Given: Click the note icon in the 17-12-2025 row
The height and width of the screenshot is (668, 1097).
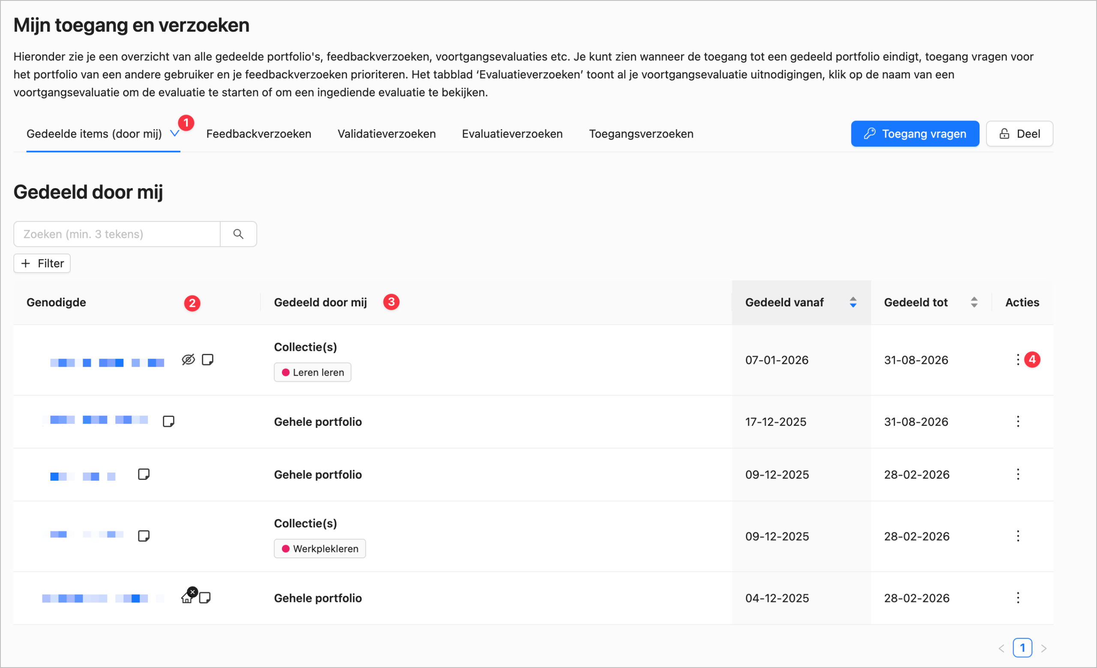Looking at the screenshot, I should 168,422.
